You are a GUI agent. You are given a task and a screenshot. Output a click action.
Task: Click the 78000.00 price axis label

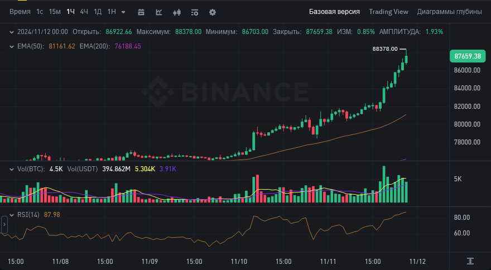tap(467, 142)
